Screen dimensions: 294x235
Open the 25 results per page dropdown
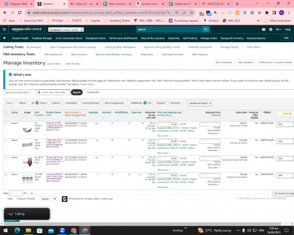coord(283,193)
